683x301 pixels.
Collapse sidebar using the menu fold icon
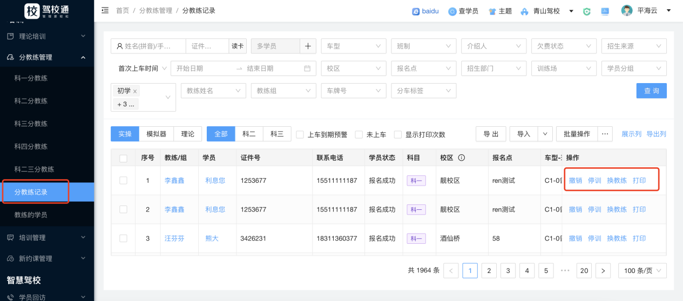pos(105,11)
